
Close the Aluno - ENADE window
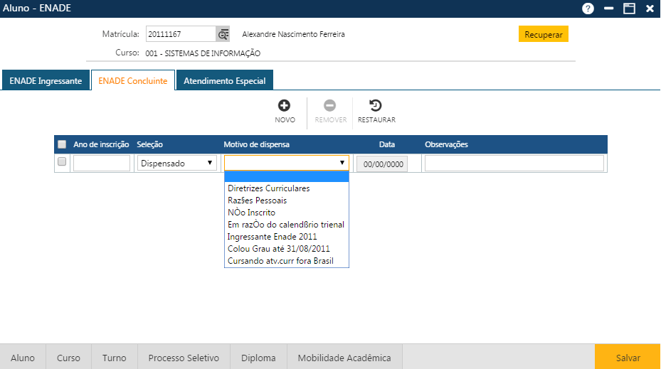pyautogui.click(x=650, y=9)
